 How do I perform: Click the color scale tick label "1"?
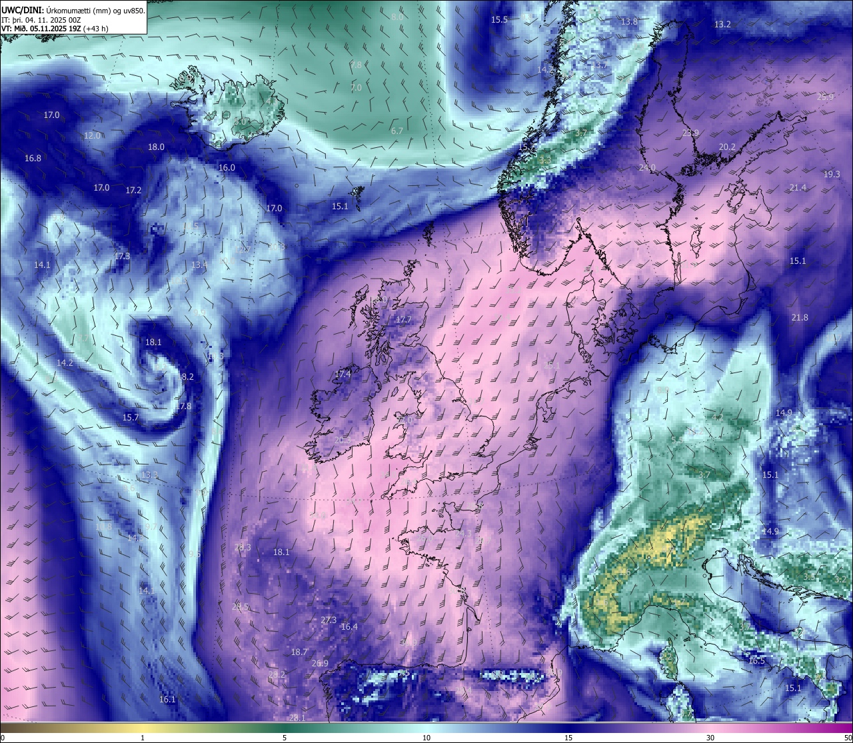click(143, 738)
